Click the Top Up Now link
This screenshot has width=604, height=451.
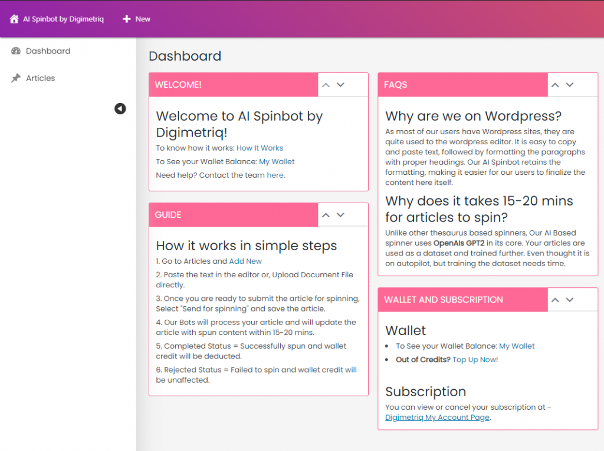(475, 360)
